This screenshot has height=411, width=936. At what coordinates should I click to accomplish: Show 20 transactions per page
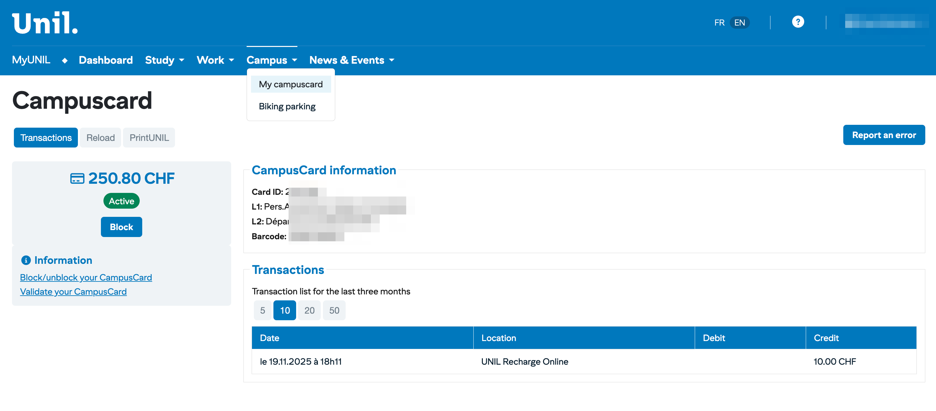[x=309, y=310]
